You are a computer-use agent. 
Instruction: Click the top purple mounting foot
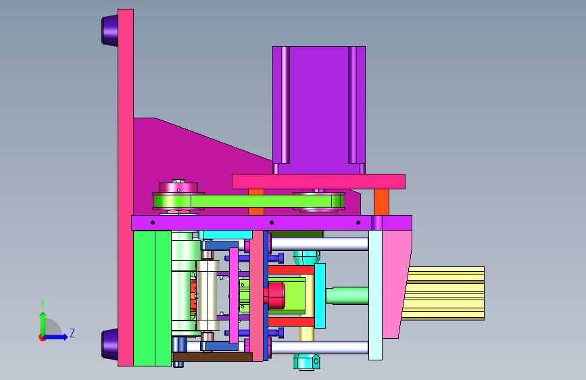(x=110, y=30)
